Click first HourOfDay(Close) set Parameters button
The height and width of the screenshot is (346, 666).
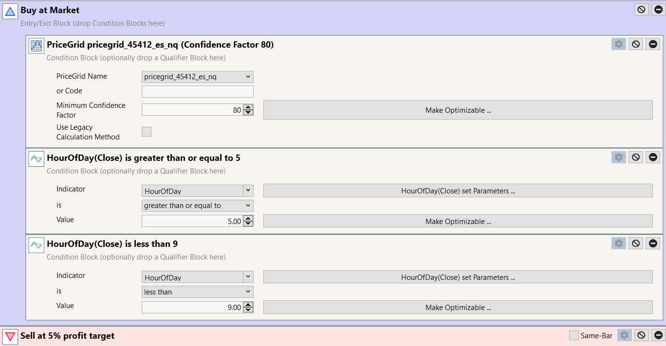458,191
